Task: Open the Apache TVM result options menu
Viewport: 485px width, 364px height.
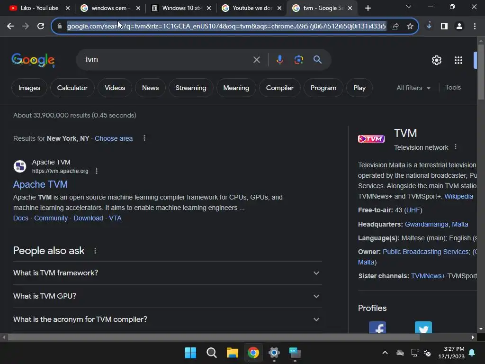Action: click(x=97, y=171)
